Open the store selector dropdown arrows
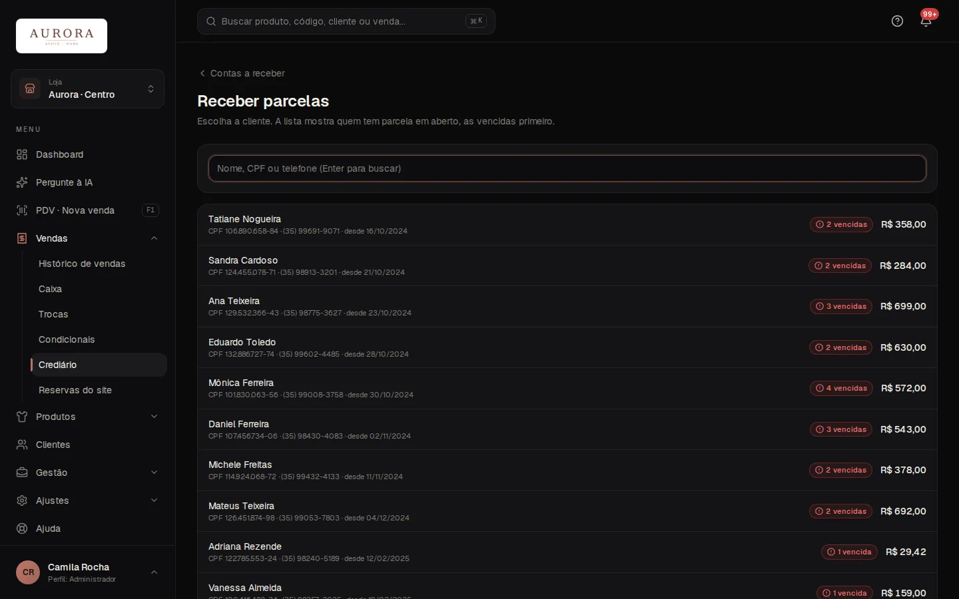959x599 pixels. point(151,89)
